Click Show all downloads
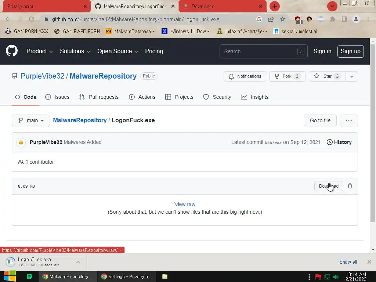This screenshot has width=376, height=282. [348, 262]
